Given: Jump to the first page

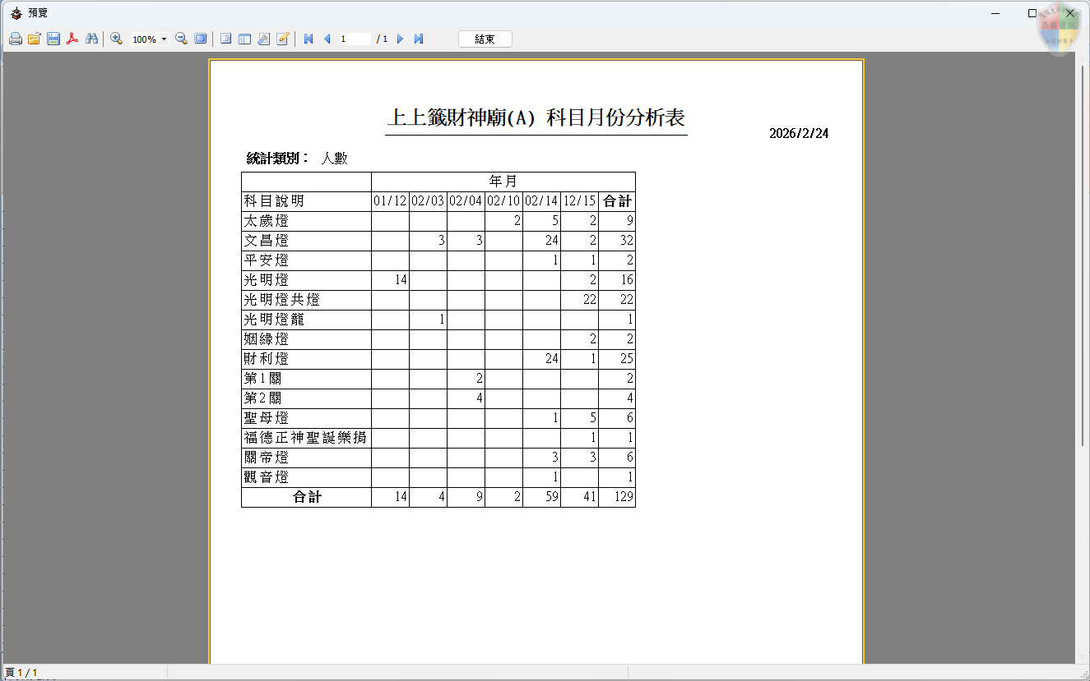Looking at the screenshot, I should 309,38.
